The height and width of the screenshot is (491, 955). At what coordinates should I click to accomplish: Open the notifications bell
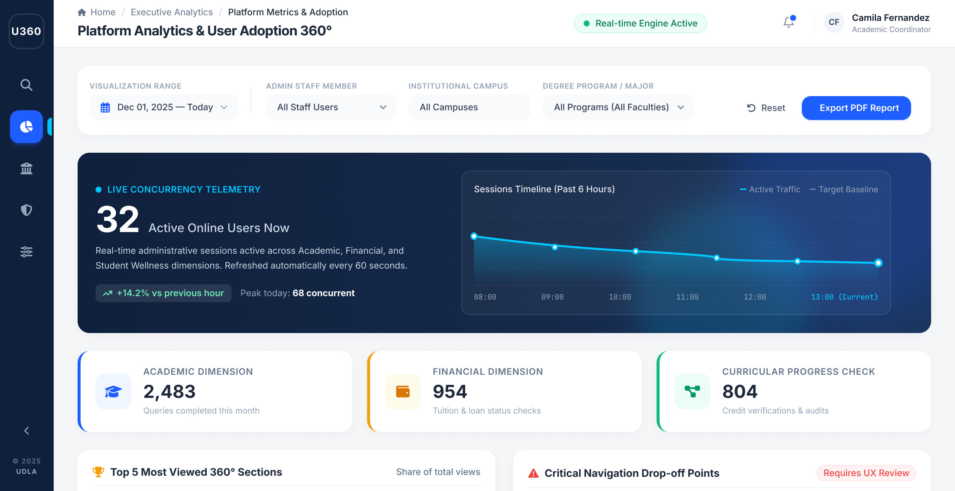coord(789,22)
